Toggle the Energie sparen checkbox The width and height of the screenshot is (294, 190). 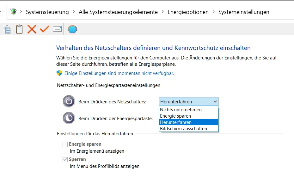[x=65, y=144]
